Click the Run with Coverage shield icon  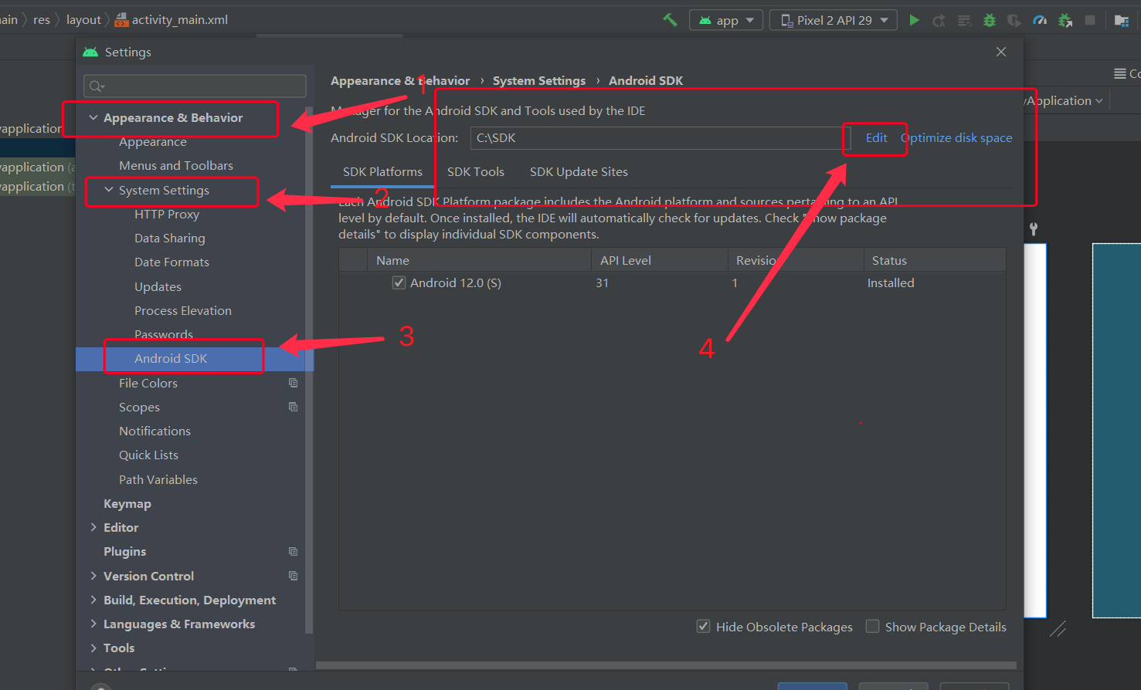point(1014,21)
